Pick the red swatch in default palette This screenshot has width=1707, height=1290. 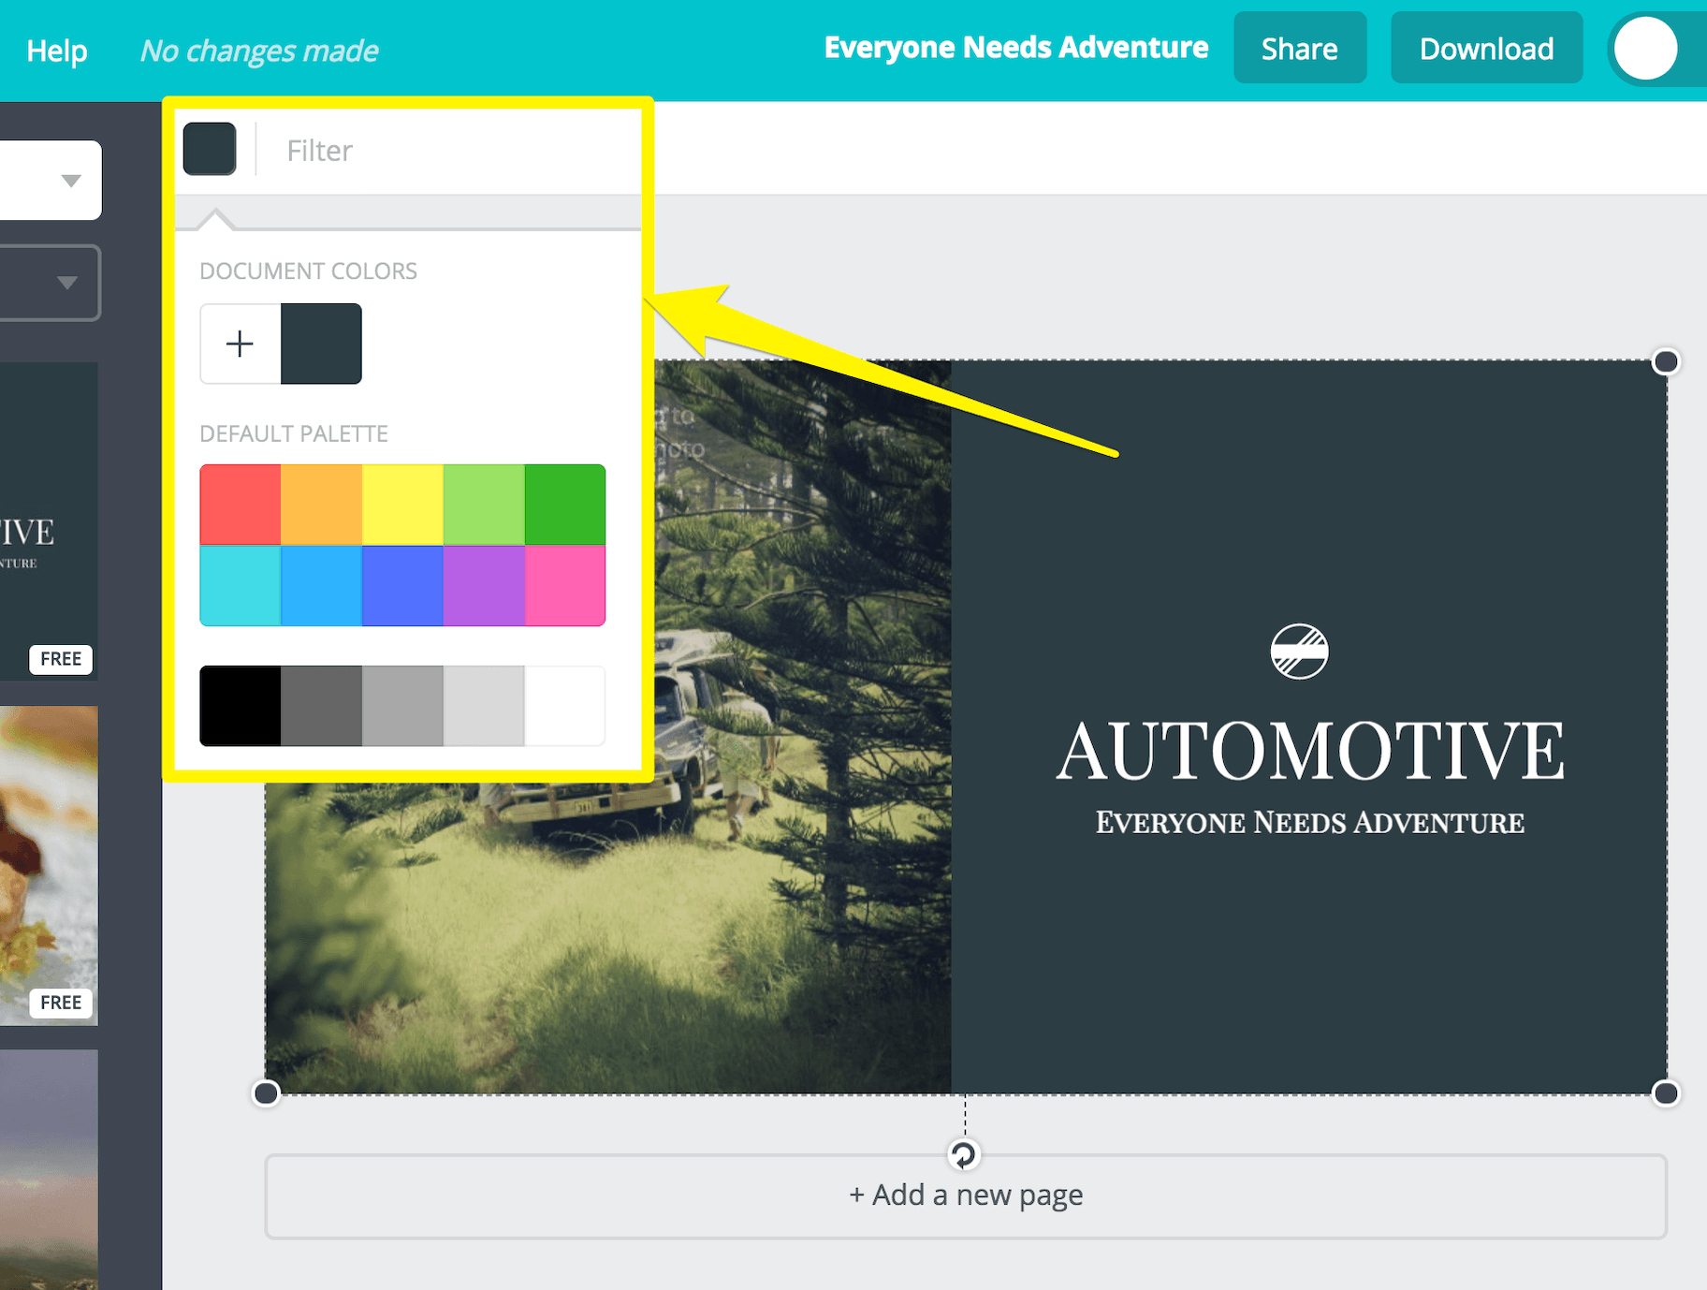241,505
